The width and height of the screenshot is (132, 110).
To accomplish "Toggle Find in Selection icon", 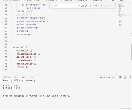I will pos(109,6).
